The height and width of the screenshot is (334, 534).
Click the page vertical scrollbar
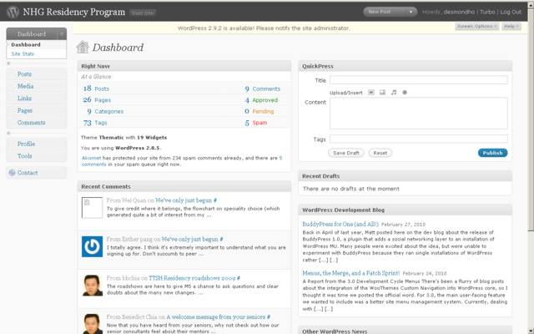(531, 119)
